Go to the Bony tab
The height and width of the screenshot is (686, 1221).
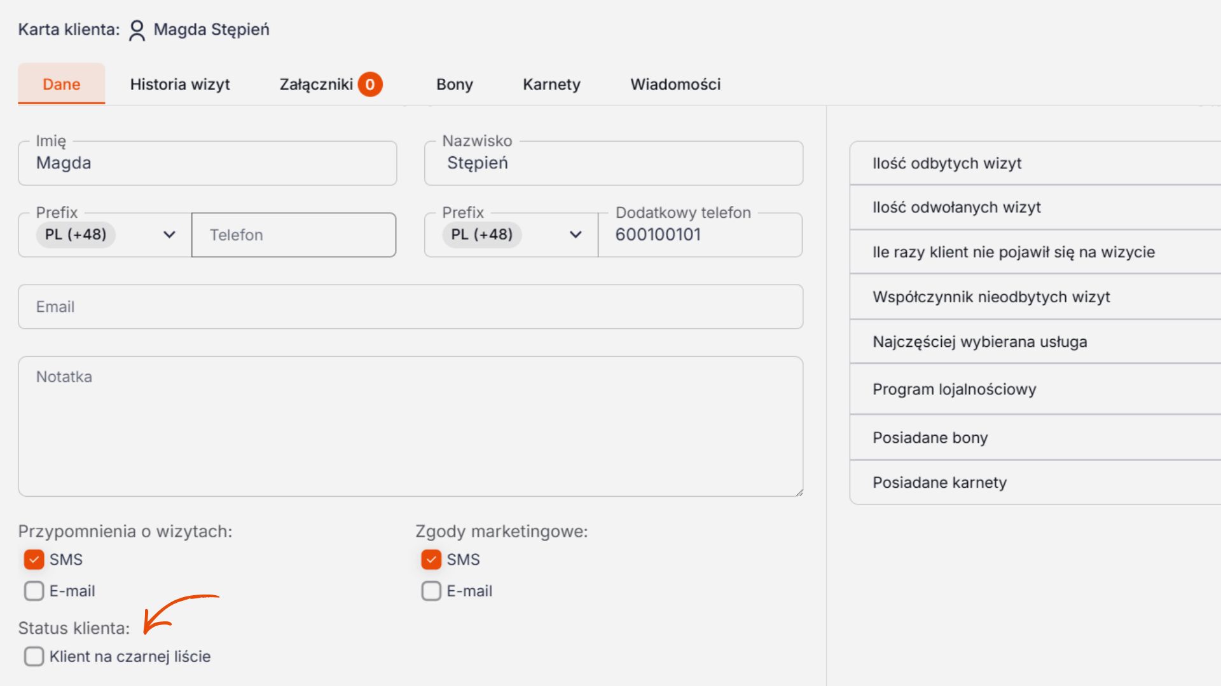pos(454,84)
